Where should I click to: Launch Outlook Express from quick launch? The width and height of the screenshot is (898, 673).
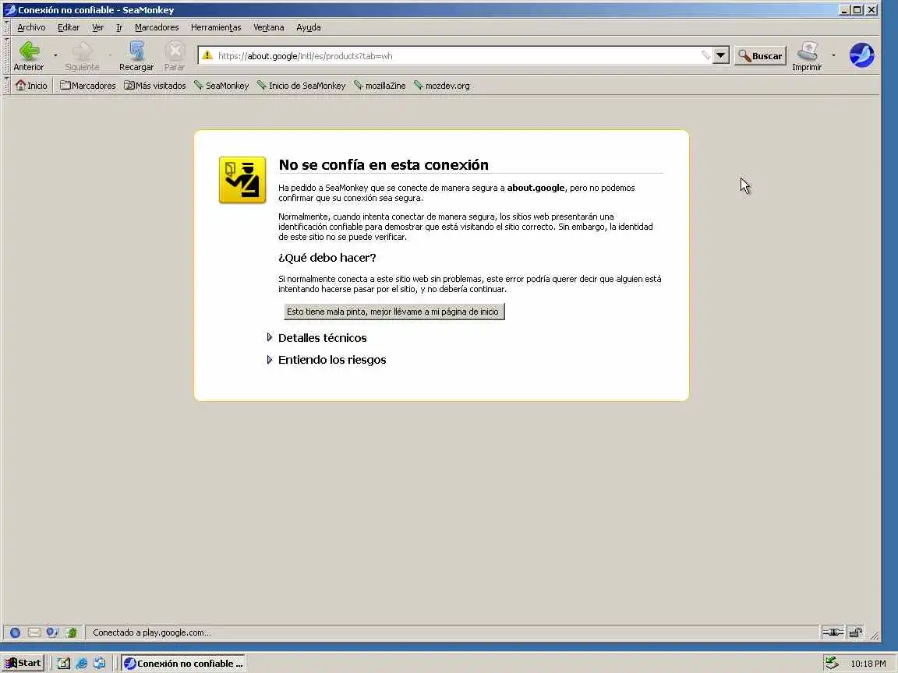click(100, 664)
